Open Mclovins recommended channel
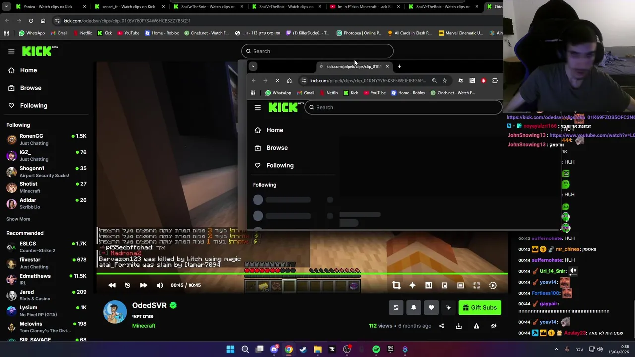635x357 pixels. click(x=47, y=327)
